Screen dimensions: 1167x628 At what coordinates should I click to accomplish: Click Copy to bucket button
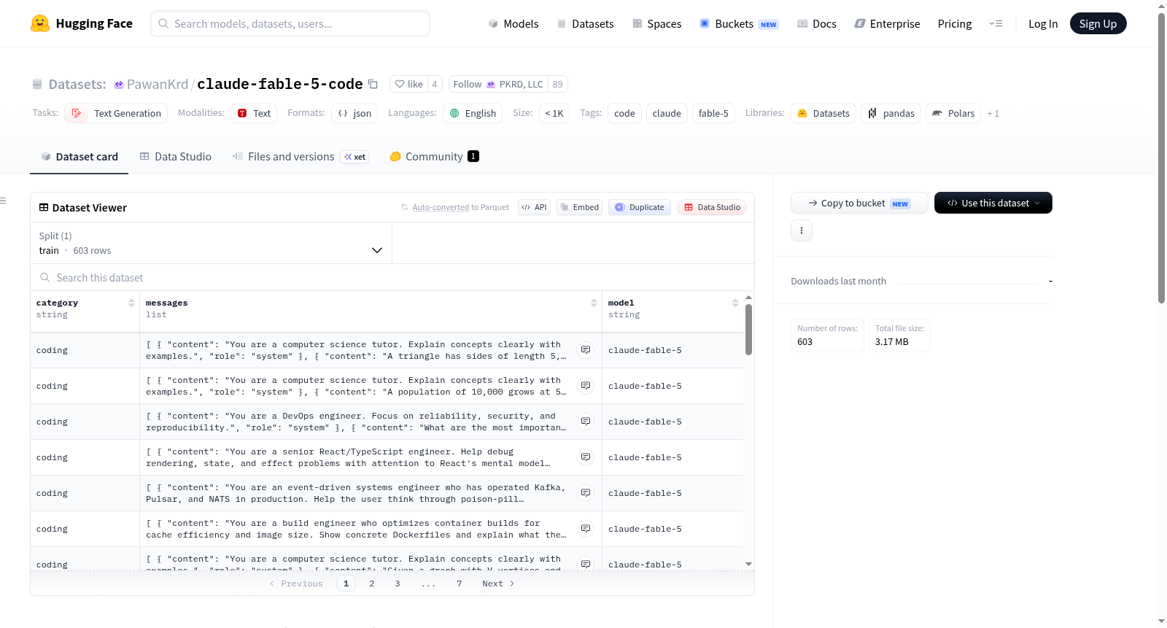click(x=859, y=203)
